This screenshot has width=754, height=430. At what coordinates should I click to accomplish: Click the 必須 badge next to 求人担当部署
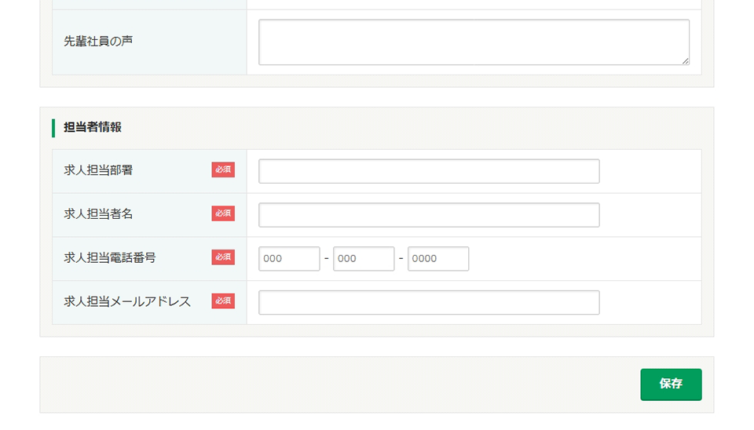point(223,169)
